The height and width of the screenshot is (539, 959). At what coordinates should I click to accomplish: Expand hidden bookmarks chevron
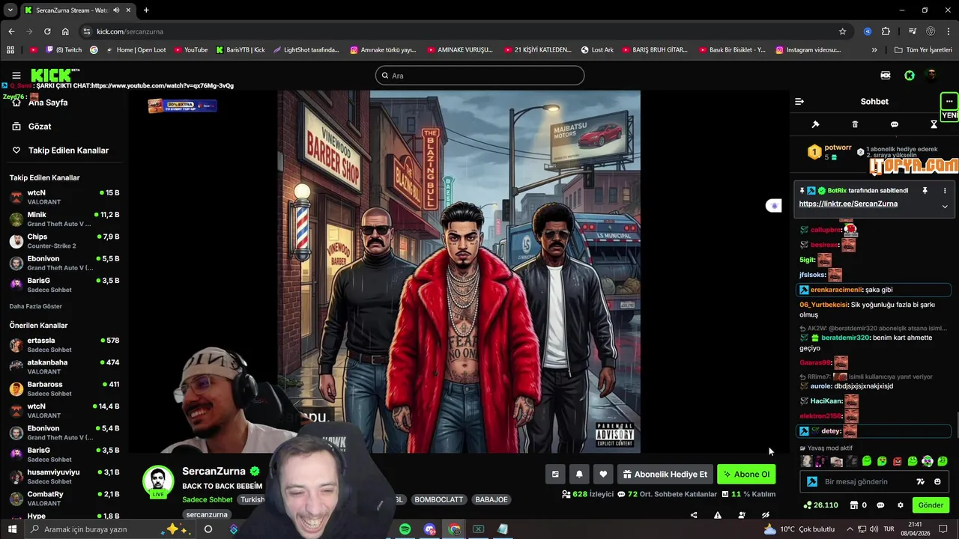tap(874, 50)
